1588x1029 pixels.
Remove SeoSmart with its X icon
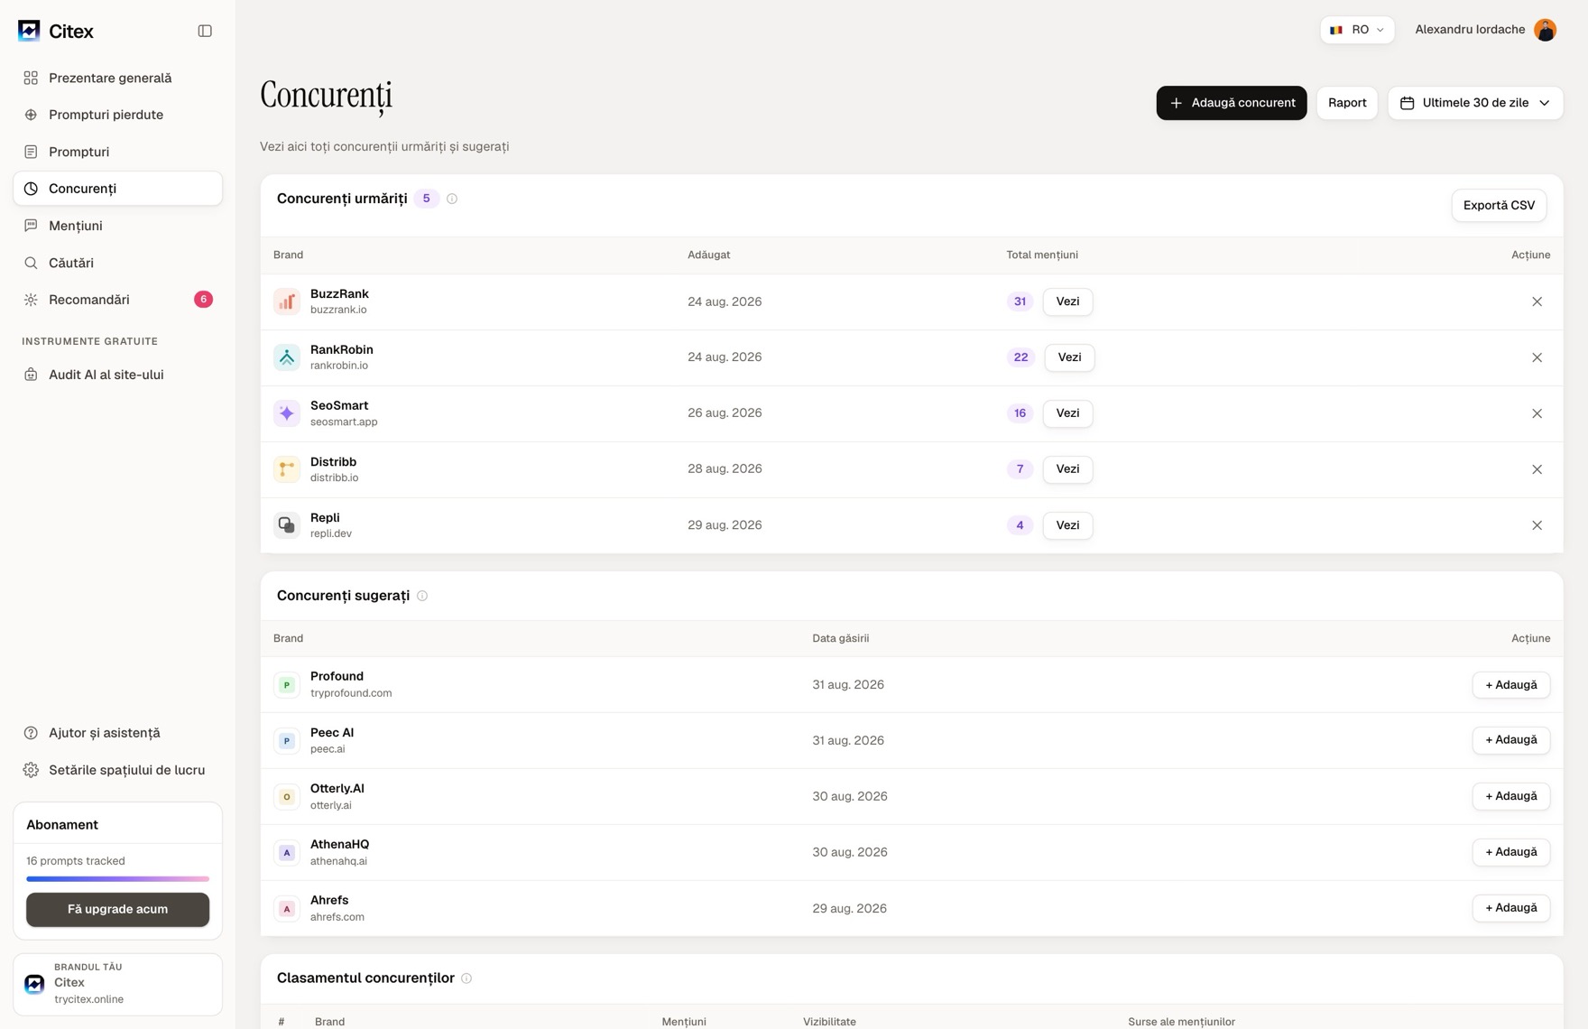[1537, 413]
